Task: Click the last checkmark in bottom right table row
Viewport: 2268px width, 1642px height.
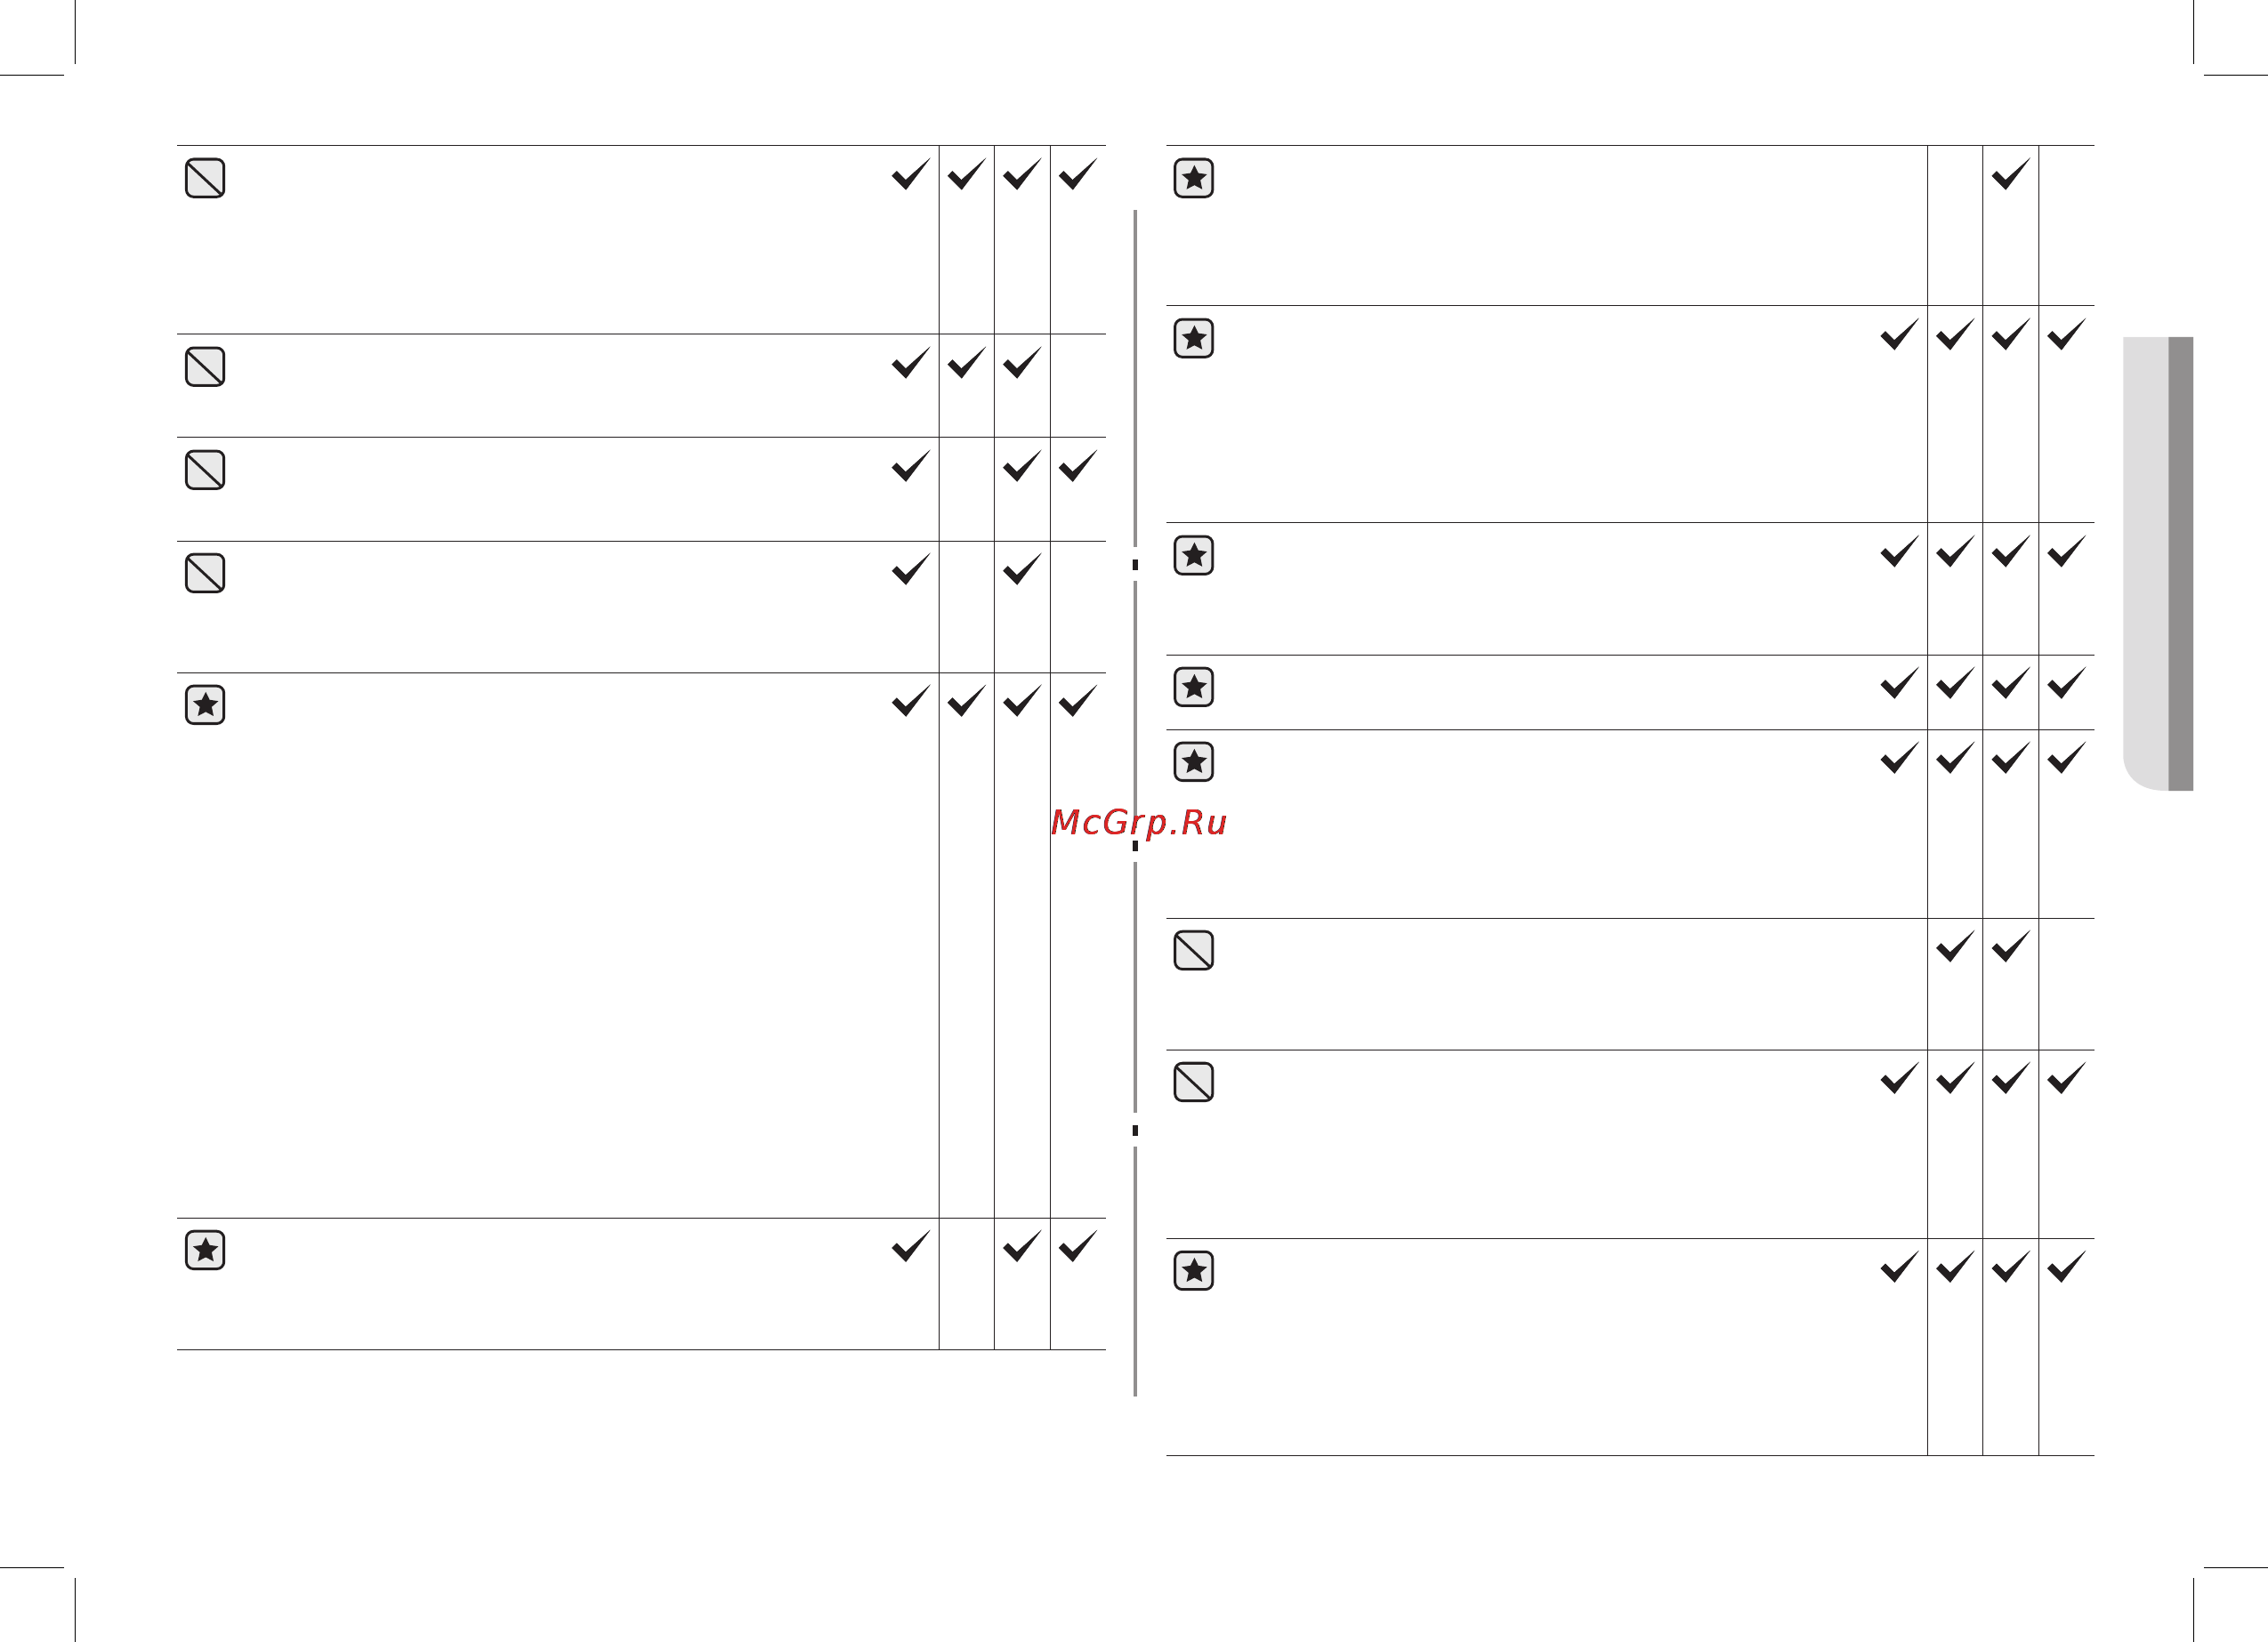Action: [x=2066, y=1267]
